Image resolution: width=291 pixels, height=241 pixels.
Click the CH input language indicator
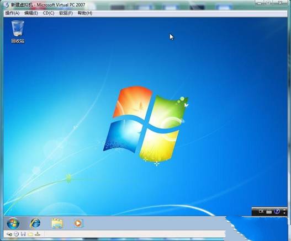261,211
